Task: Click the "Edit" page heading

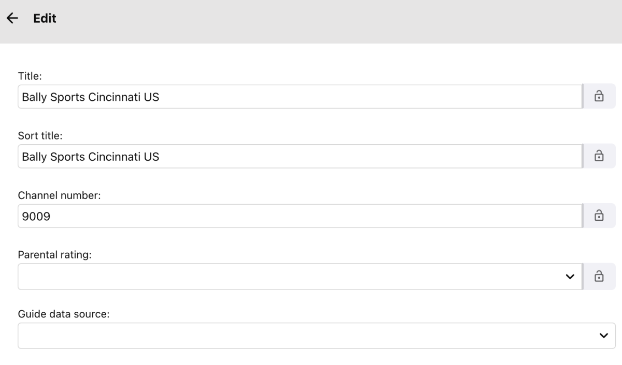Action: coord(45,19)
